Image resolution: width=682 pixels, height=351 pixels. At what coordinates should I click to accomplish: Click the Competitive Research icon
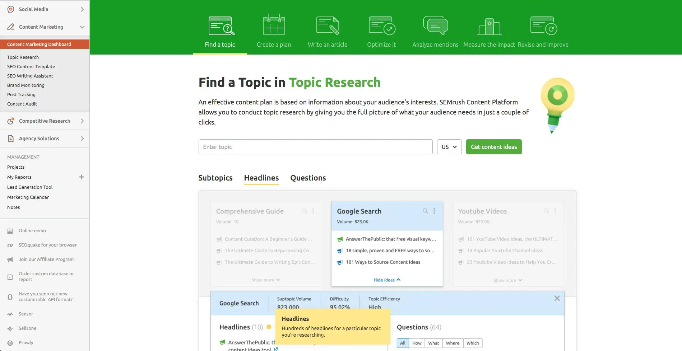11,121
